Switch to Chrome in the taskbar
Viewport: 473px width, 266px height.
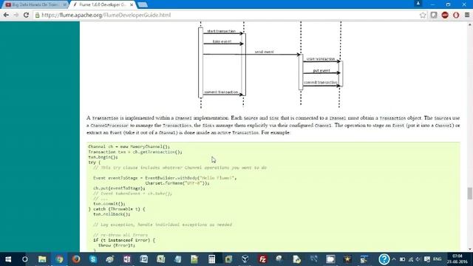[59, 259]
